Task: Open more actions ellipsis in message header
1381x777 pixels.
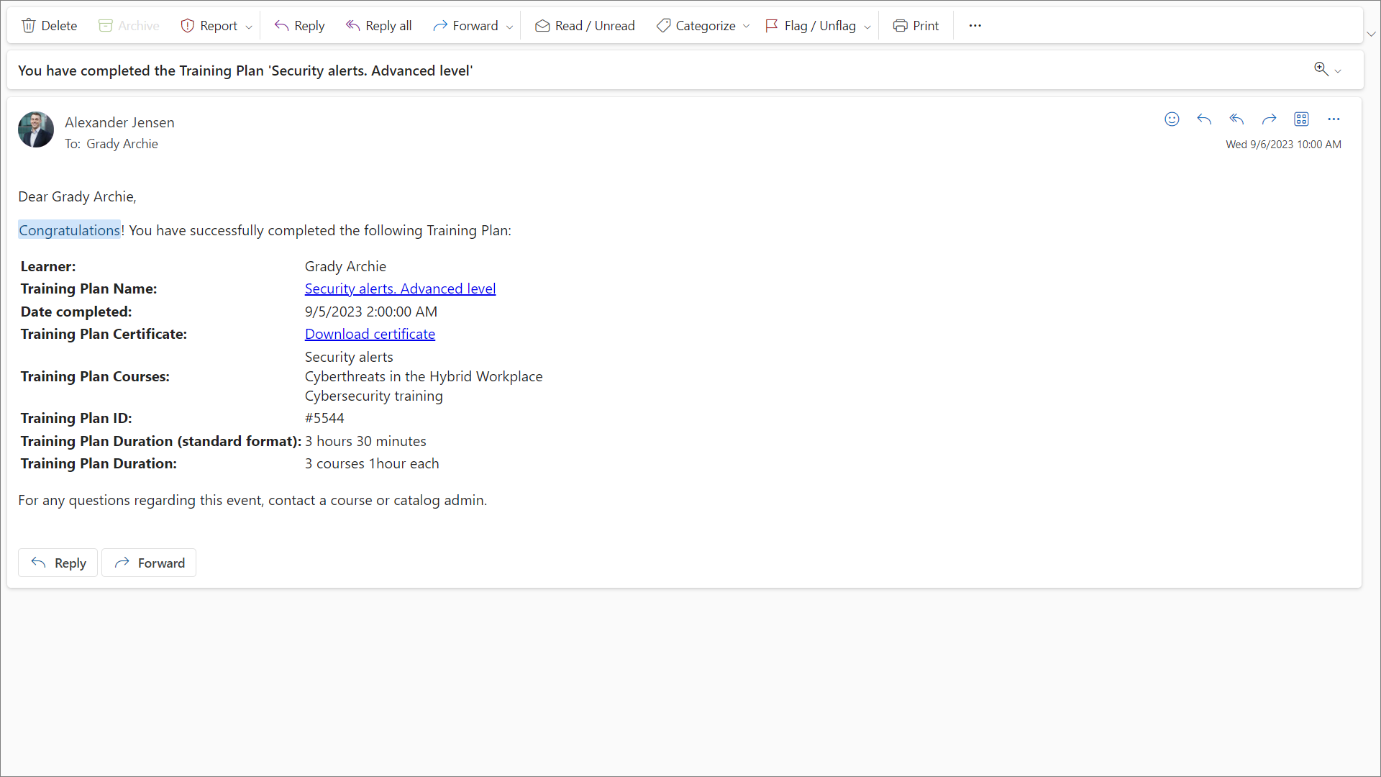Action: pos(1334,119)
